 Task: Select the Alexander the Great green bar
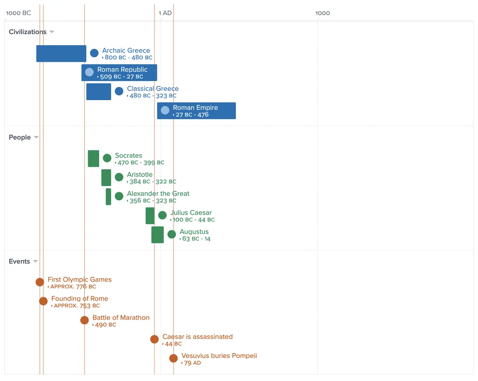[x=108, y=197]
